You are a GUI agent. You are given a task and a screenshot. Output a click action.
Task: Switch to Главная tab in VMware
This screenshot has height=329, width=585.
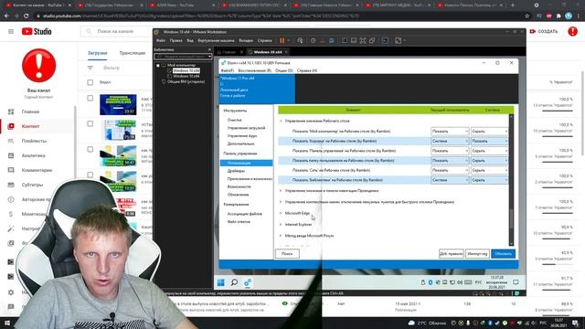click(x=229, y=52)
